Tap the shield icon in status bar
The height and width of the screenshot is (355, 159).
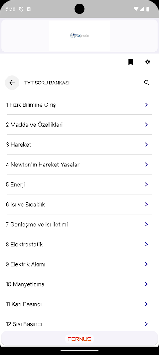point(21,9)
